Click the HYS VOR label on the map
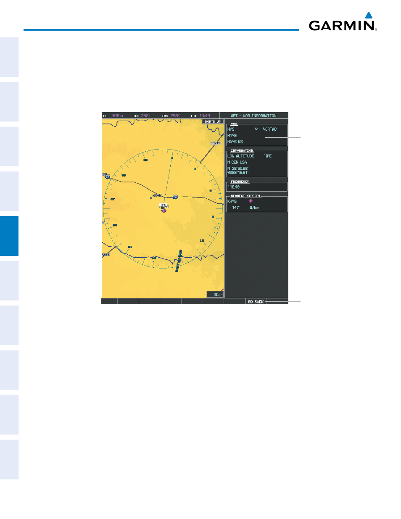 click(x=163, y=205)
